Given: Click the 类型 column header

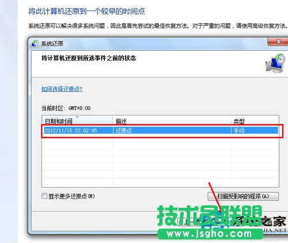Looking at the screenshot, I should [255, 121].
